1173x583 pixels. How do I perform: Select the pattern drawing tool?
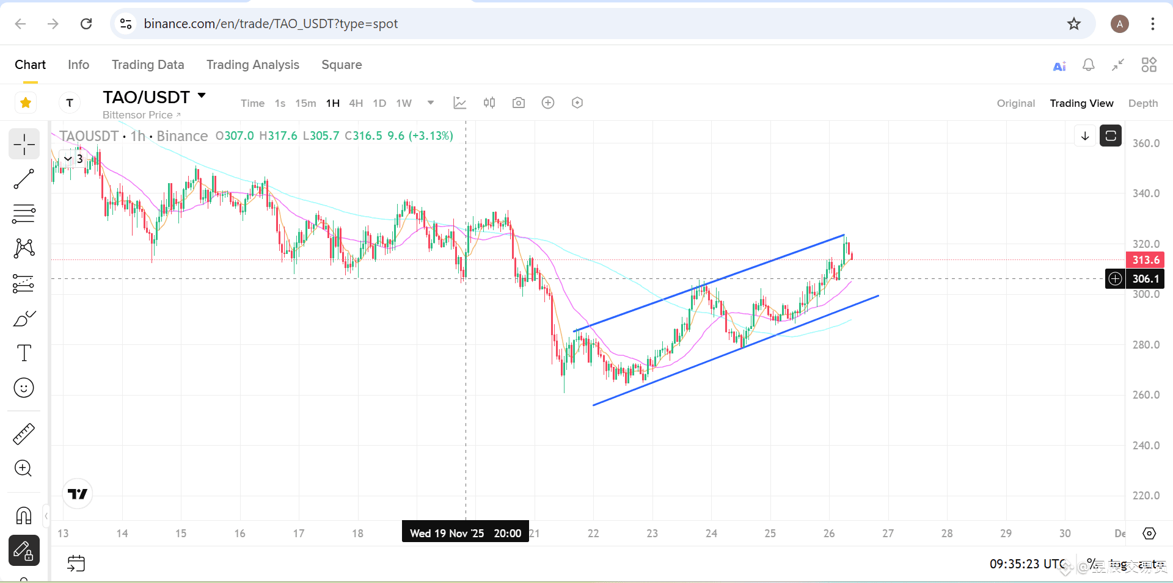pos(24,248)
